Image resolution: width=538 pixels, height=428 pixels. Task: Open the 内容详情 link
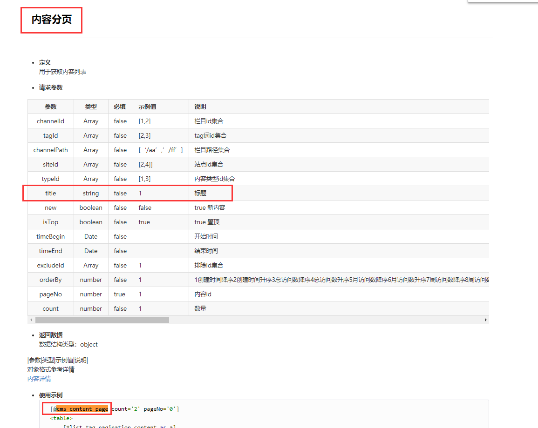39,379
